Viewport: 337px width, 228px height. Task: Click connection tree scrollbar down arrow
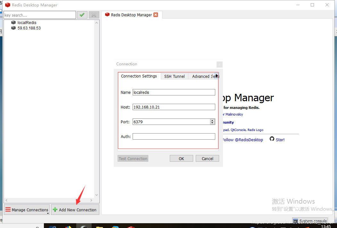point(96,195)
